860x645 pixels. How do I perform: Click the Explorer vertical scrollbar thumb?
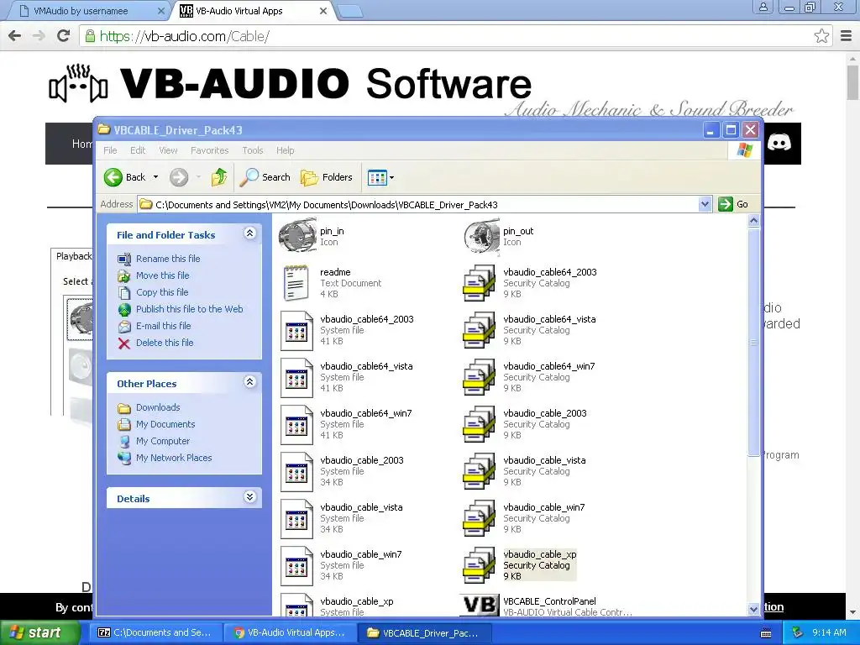tap(753, 343)
